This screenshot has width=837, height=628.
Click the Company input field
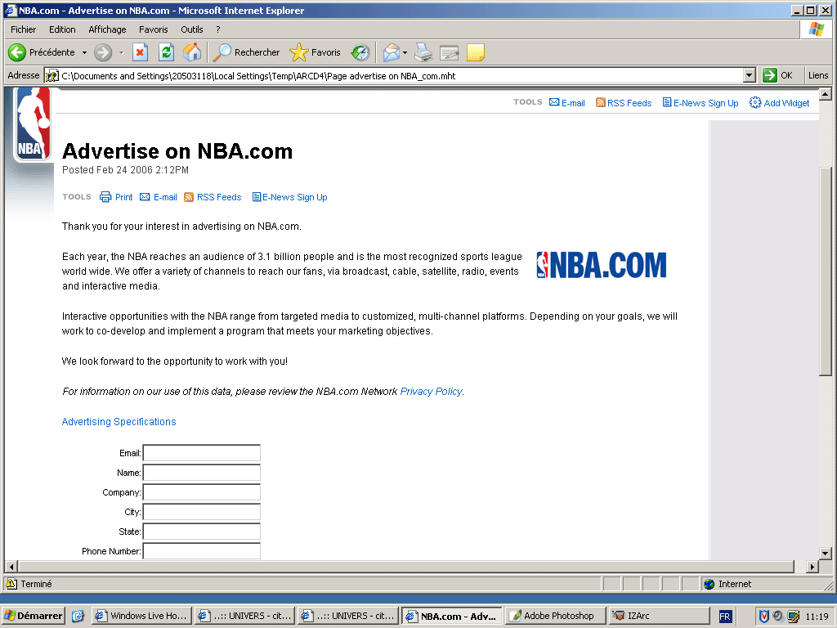(202, 492)
